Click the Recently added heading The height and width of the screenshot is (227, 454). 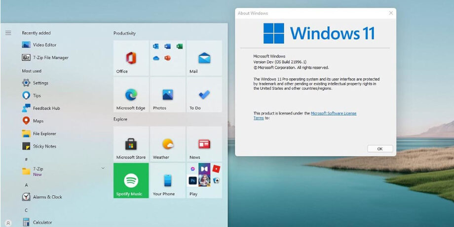pos(36,33)
